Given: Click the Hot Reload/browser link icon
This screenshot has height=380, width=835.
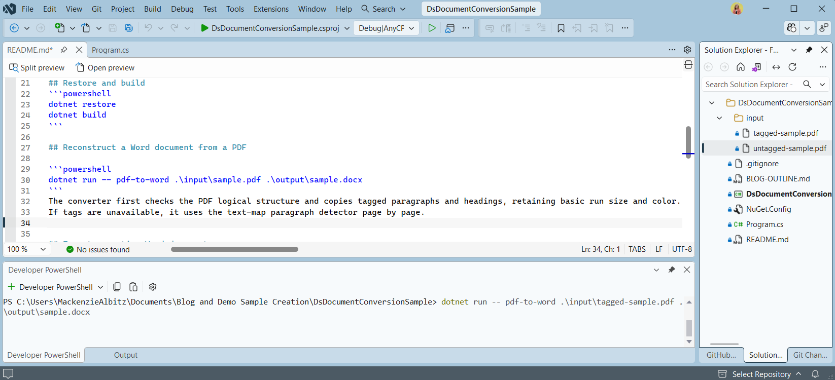Looking at the screenshot, I should coord(449,28).
